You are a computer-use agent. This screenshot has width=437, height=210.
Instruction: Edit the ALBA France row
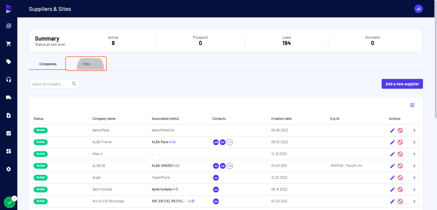point(393,142)
